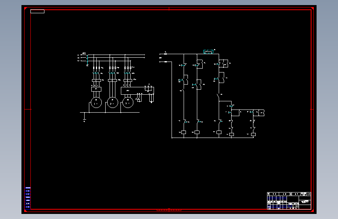Click the cyan contactor bar above leftmost motor
Viewport: 338px width, 219px height.
click(x=96, y=73)
